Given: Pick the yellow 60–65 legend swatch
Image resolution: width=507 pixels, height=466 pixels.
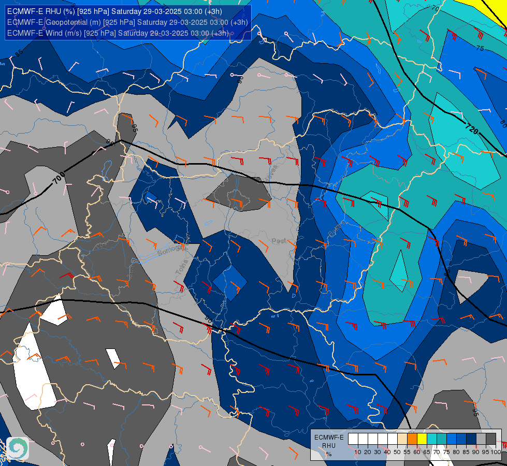Looking at the screenshot, I should click(422, 439).
